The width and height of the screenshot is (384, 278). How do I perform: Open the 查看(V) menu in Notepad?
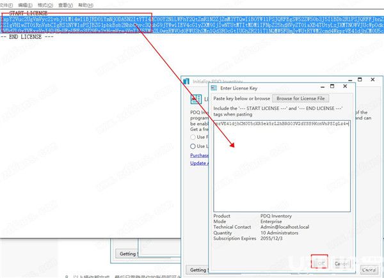pyautogui.click(x=65, y=5)
